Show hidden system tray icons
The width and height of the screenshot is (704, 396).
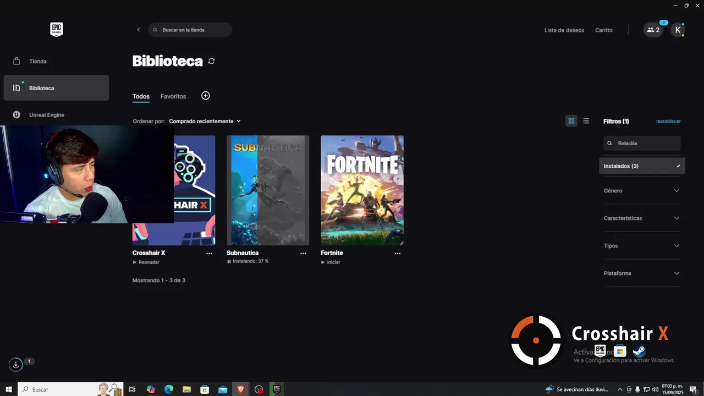(x=620, y=389)
